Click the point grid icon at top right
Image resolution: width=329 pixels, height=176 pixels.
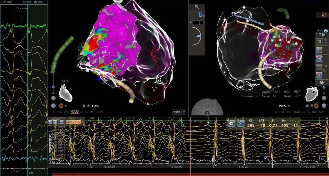tap(324, 14)
